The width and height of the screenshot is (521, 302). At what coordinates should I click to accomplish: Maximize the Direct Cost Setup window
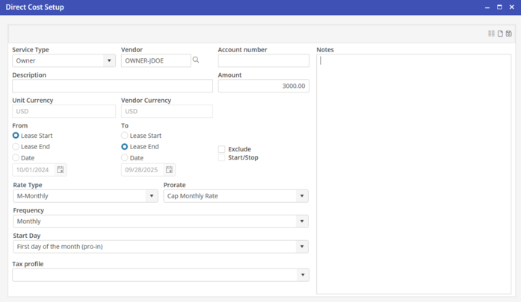tap(499, 7)
